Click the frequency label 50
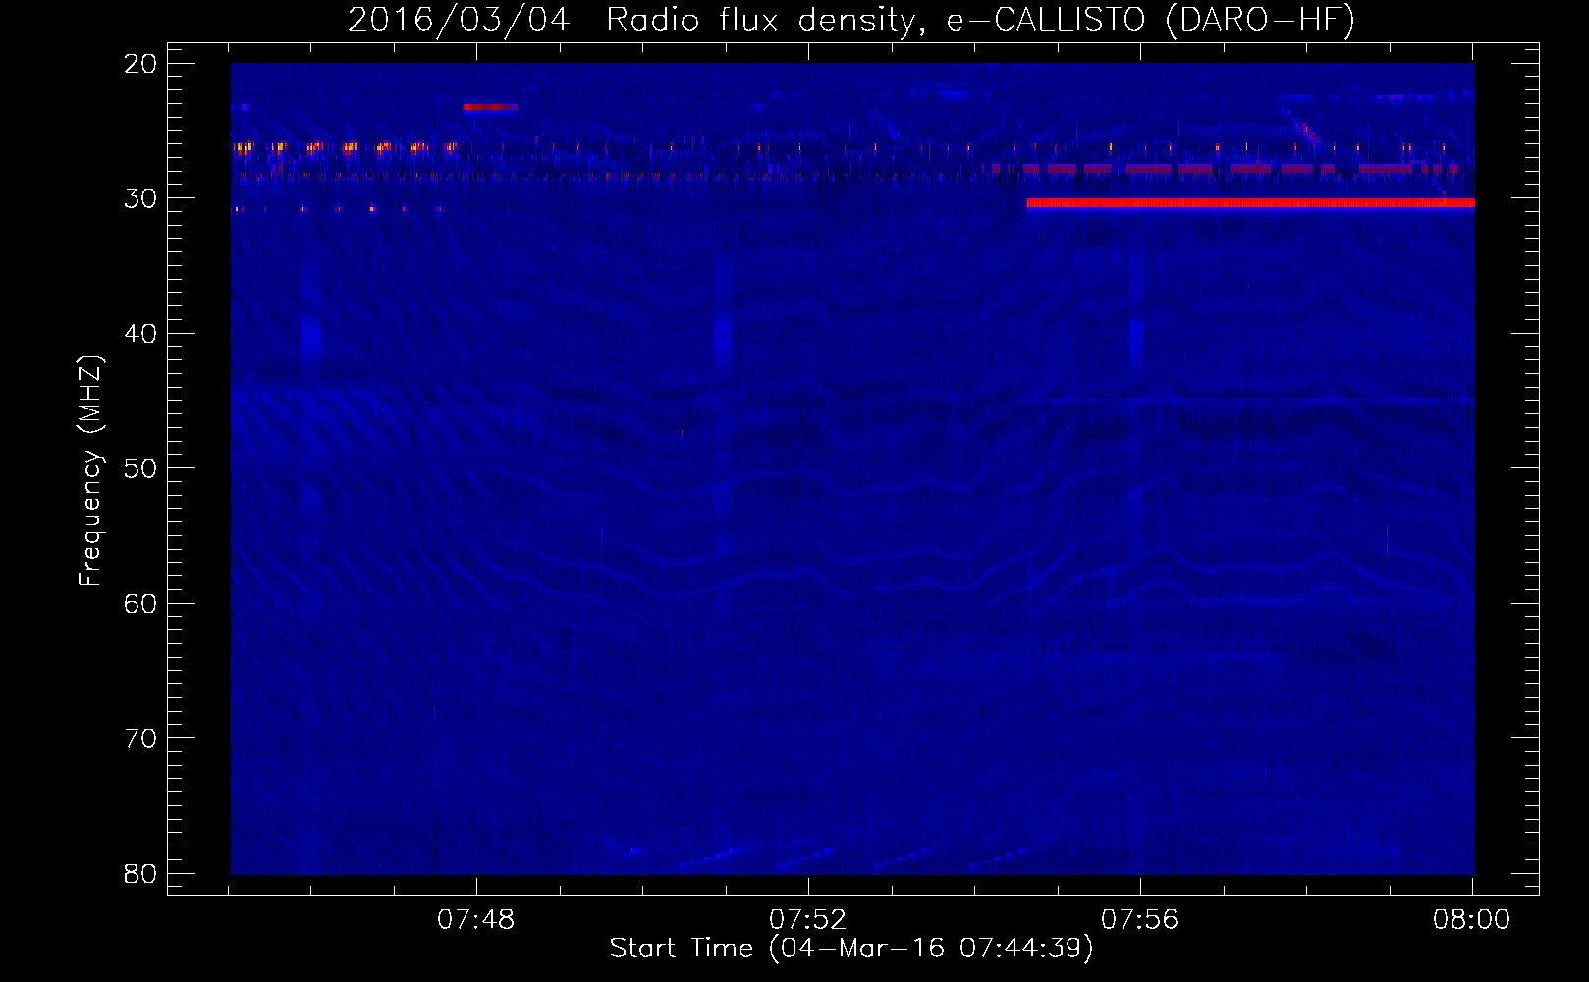The width and height of the screenshot is (1589, 982). click(x=140, y=468)
